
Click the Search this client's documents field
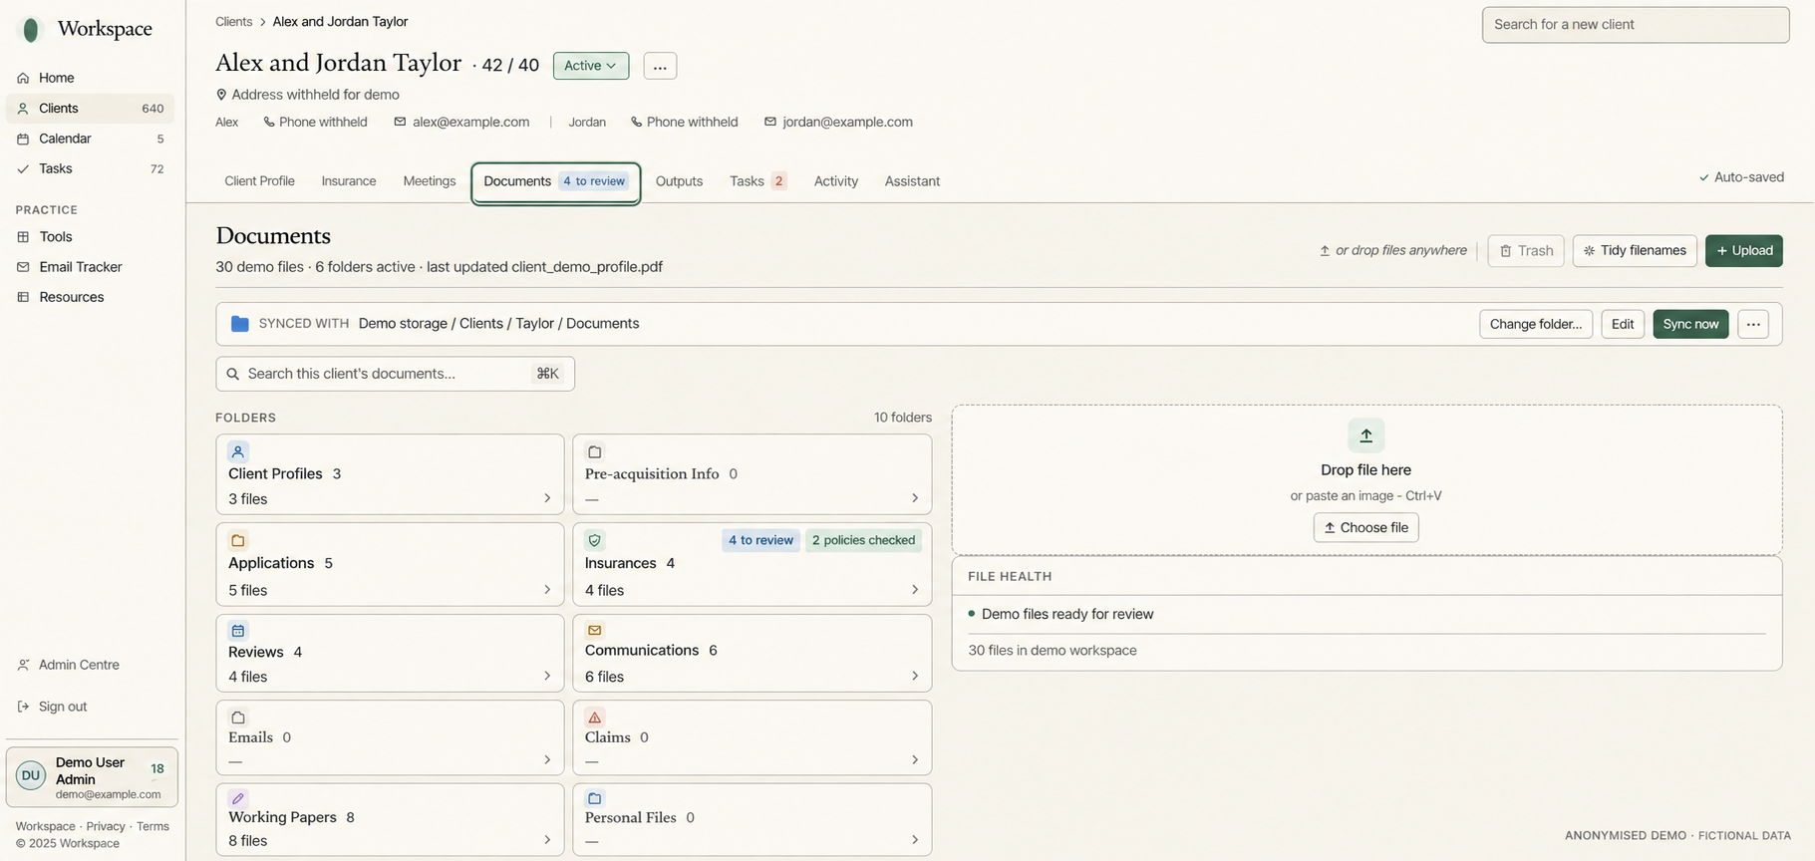coord(396,374)
